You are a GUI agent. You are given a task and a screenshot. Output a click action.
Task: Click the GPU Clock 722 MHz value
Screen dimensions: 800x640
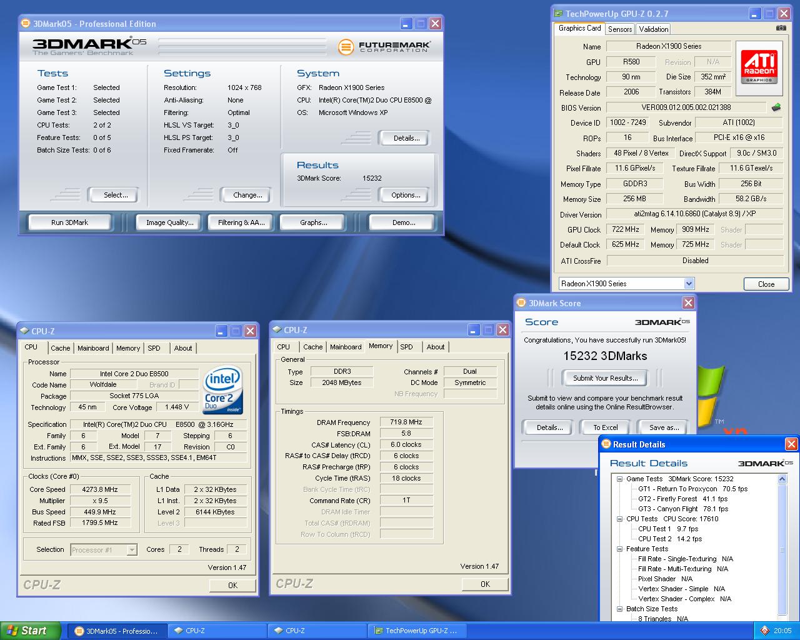[626, 229]
